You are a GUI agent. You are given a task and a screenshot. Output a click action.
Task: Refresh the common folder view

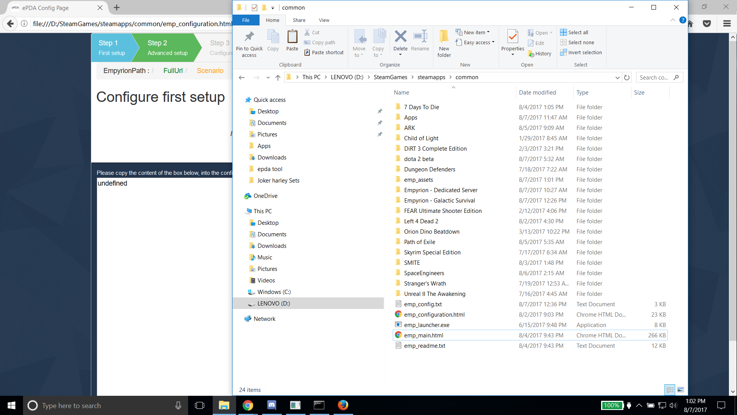pyautogui.click(x=627, y=77)
